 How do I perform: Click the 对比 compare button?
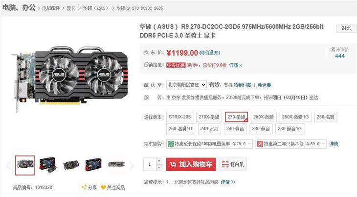coord(346,28)
